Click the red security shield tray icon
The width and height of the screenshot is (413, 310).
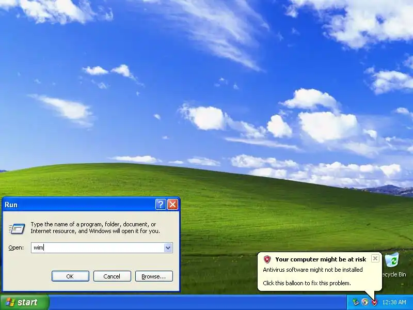click(x=374, y=302)
